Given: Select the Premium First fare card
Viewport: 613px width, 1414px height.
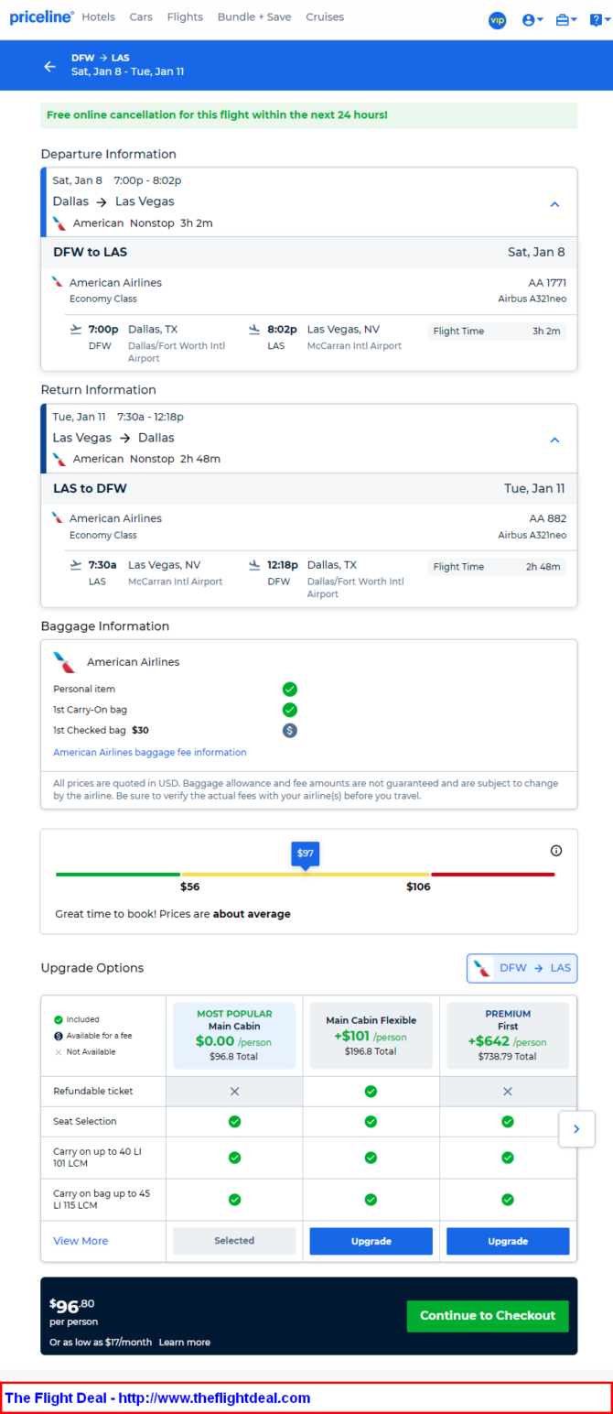Looking at the screenshot, I should (x=508, y=1036).
